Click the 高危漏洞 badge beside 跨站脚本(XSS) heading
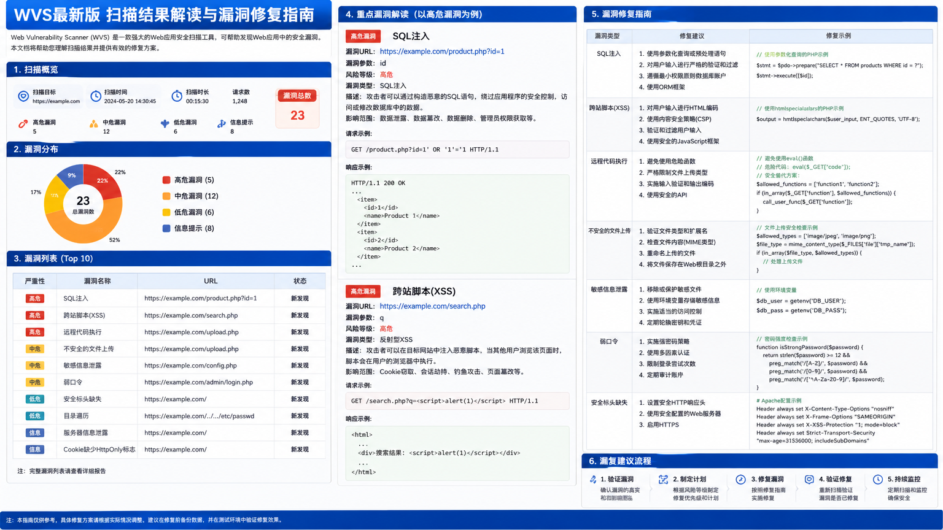Screen dimensions: 943x530 click(x=363, y=291)
